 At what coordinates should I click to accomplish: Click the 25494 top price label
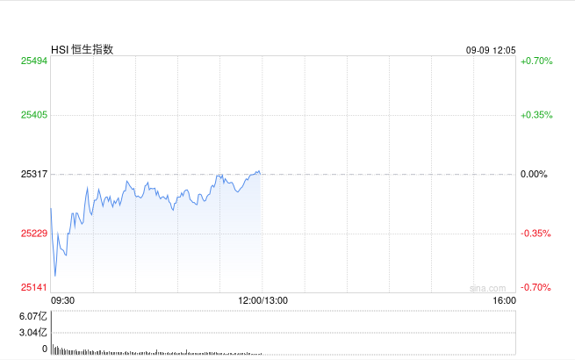click(34, 61)
